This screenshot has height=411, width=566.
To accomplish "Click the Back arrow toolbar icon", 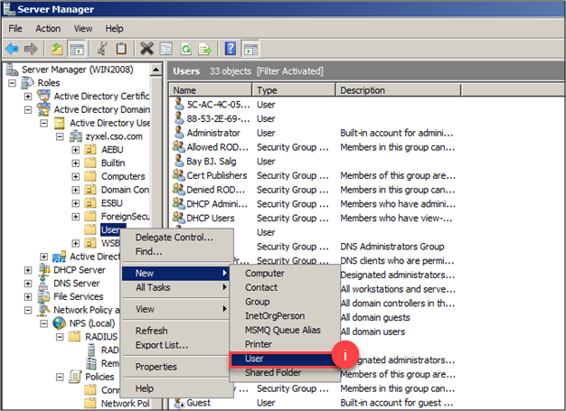I will pos(12,49).
